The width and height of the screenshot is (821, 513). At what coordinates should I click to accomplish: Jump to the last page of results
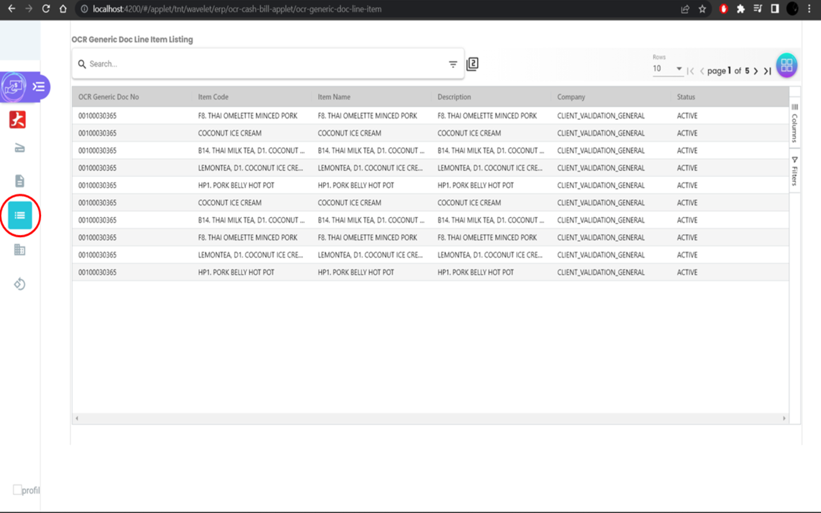point(767,71)
